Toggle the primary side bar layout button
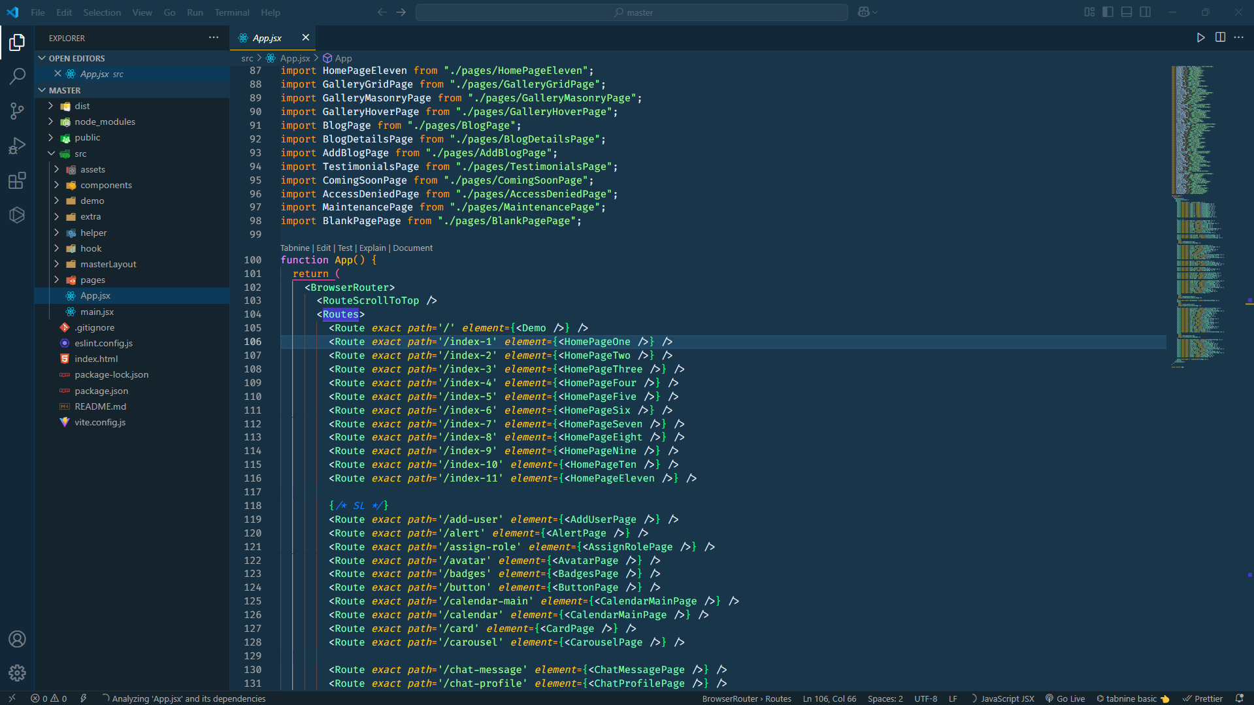The width and height of the screenshot is (1254, 705). (1108, 12)
